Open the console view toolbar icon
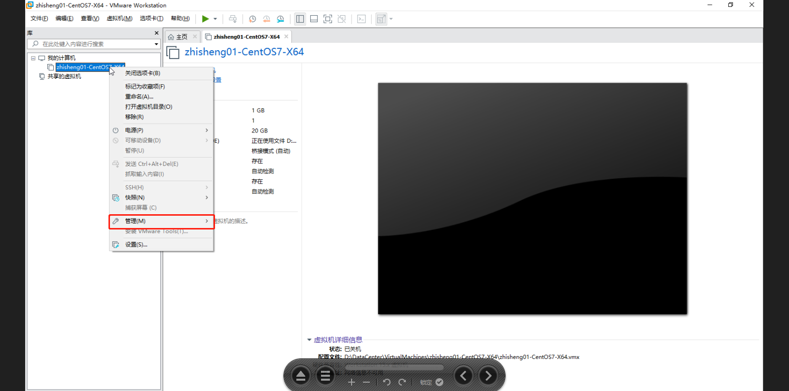 coord(361,19)
